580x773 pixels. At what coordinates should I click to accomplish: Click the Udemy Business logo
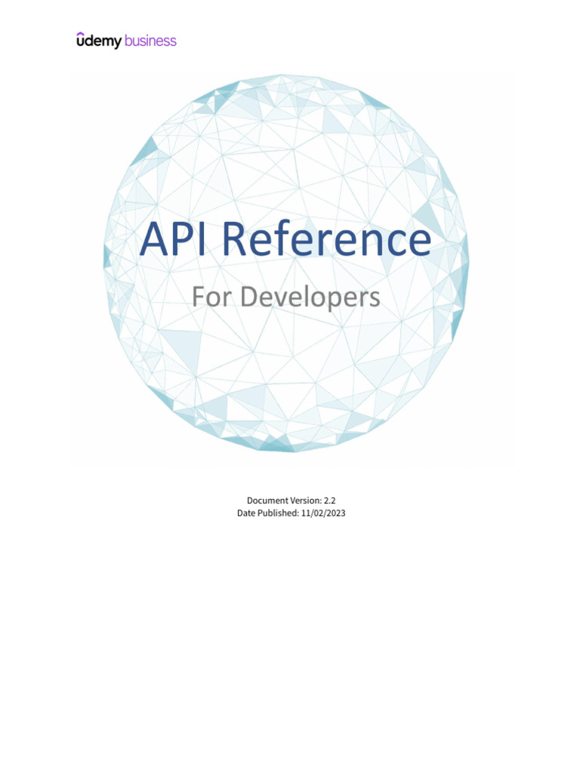click(x=126, y=41)
